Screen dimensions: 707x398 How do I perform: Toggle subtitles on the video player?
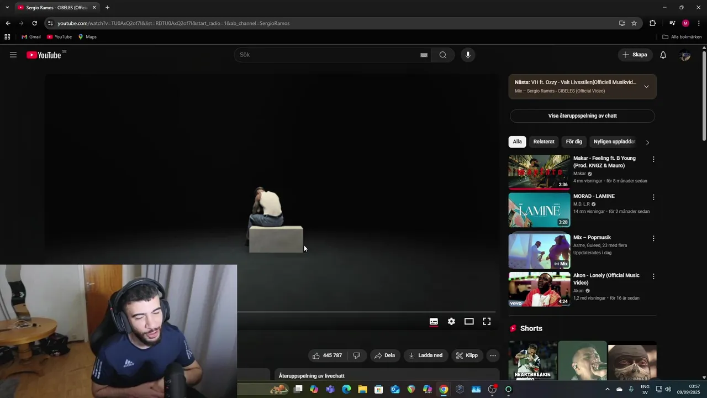(434, 321)
